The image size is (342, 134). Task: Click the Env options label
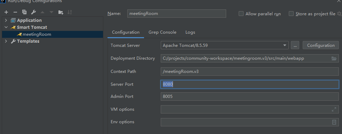[x=122, y=122]
